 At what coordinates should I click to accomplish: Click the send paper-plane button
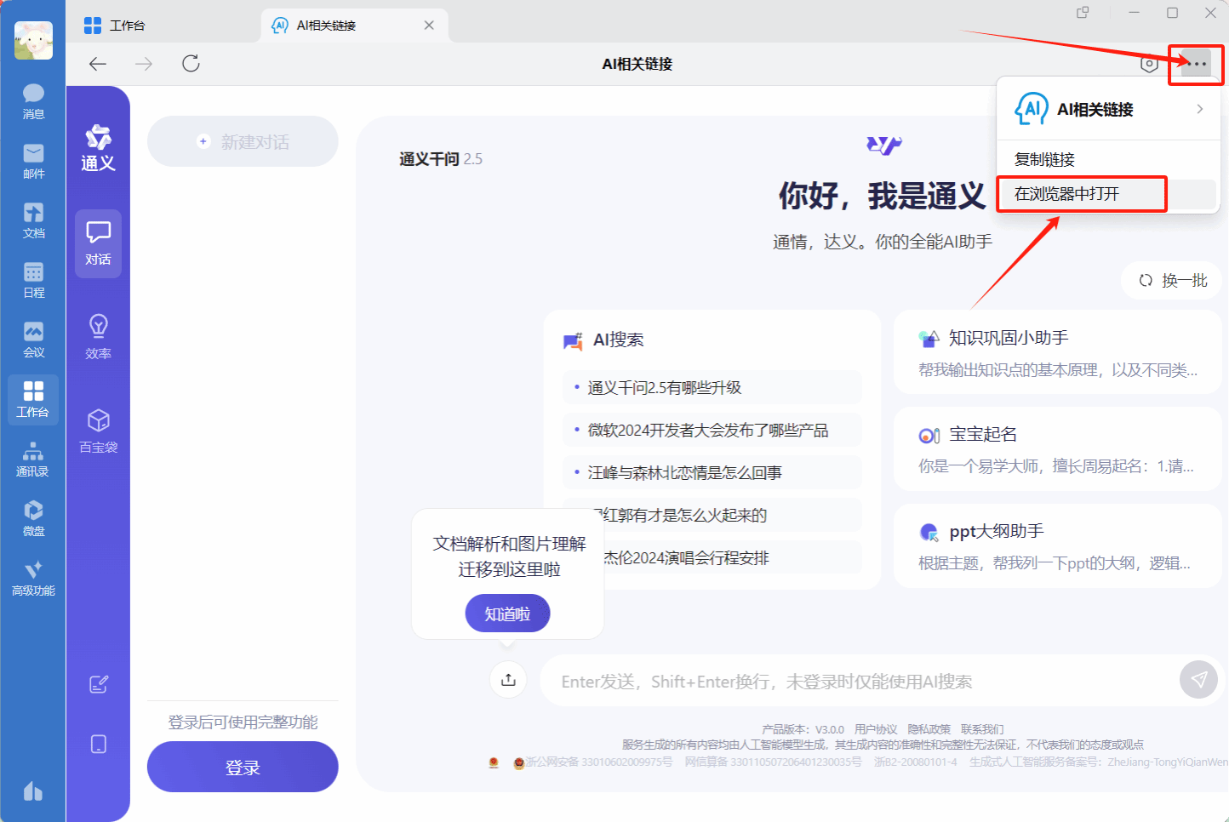coord(1198,679)
